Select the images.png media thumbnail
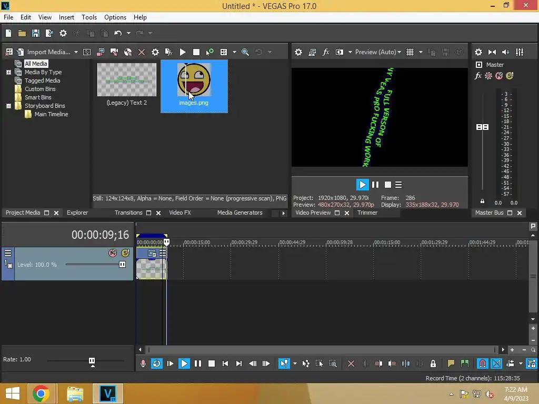The height and width of the screenshot is (404, 539). click(194, 80)
